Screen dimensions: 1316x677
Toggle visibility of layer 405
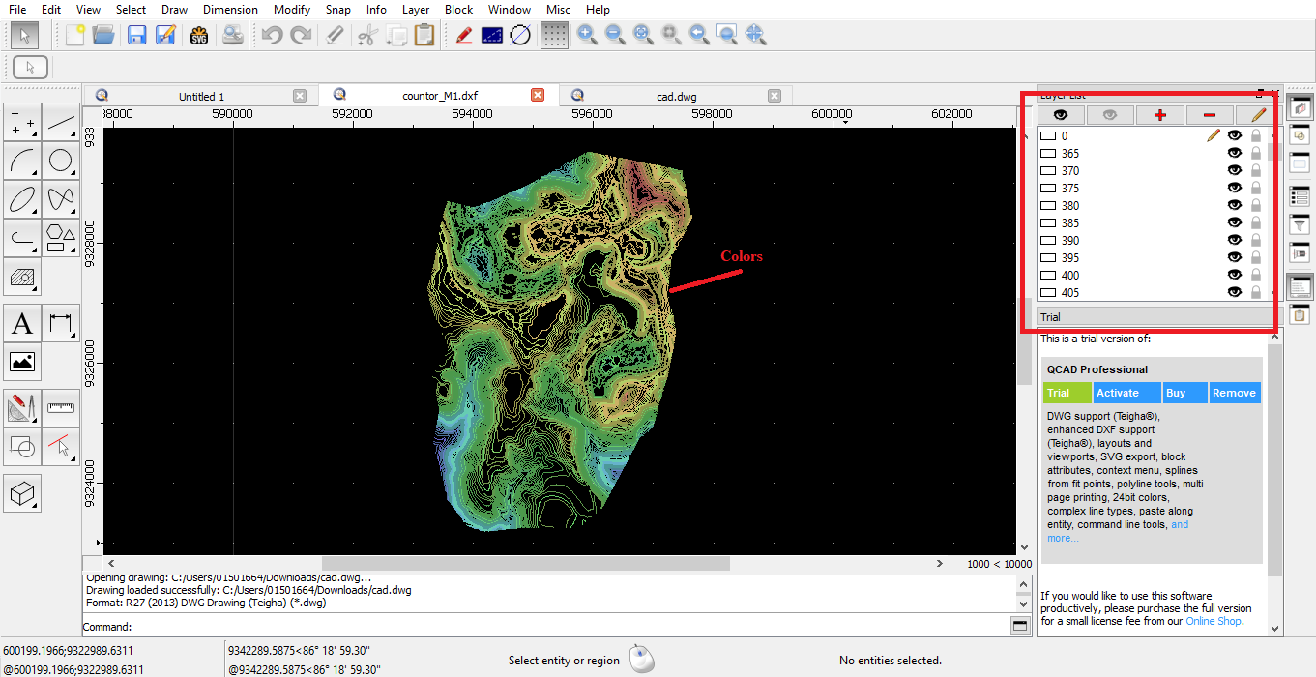1235,293
